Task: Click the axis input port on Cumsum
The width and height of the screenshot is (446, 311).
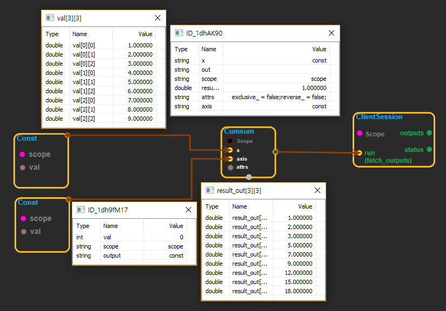Action: (231, 159)
